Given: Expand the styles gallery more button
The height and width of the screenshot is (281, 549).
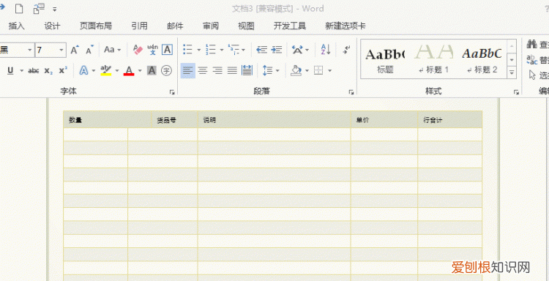Looking at the screenshot, I should tap(512, 72).
